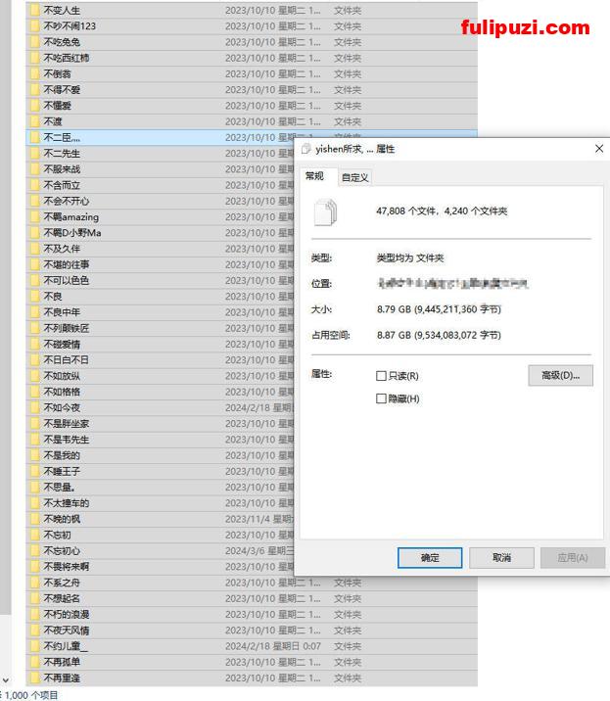
Task: Select the 不忘初 folder name
Action: pyautogui.click(x=57, y=535)
